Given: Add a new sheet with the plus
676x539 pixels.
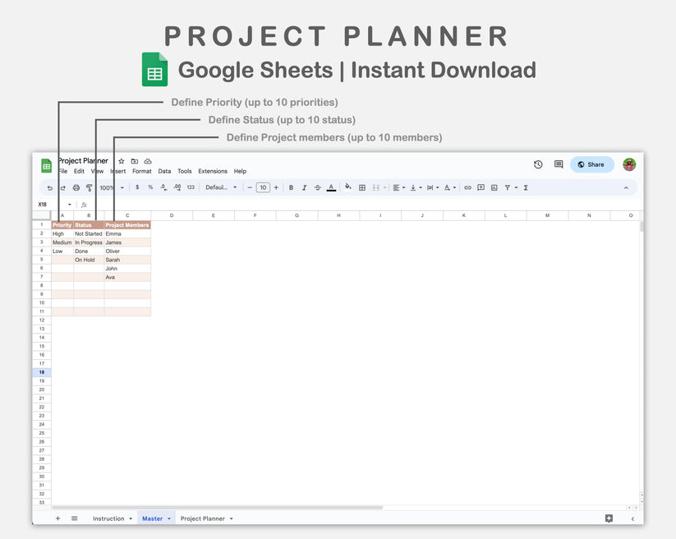Looking at the screenshot, I should click(x=57, y=518).
